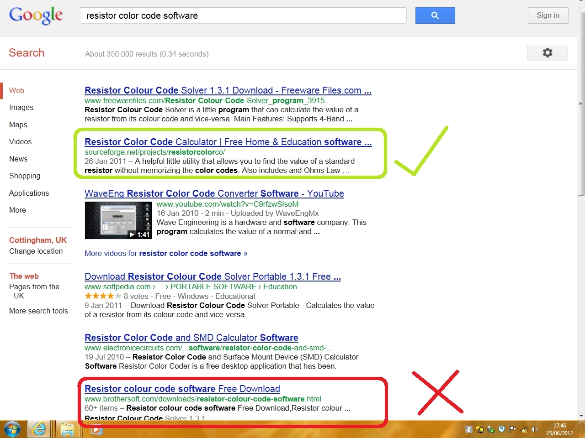Click the wireless computer tray icon
The height and width of the screenshot is (438, 585).
click(x=480, y=429)
